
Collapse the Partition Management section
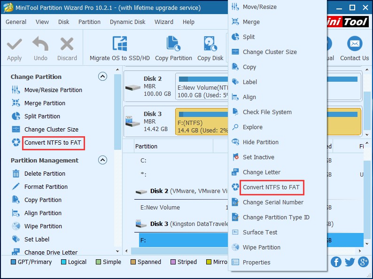(x=102, y=160)
